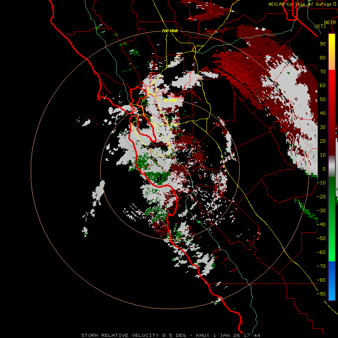Viewport: 338px width, 338px height.
Task: Click the 100 NMI range ring label
Action: [x=170, y=31]
